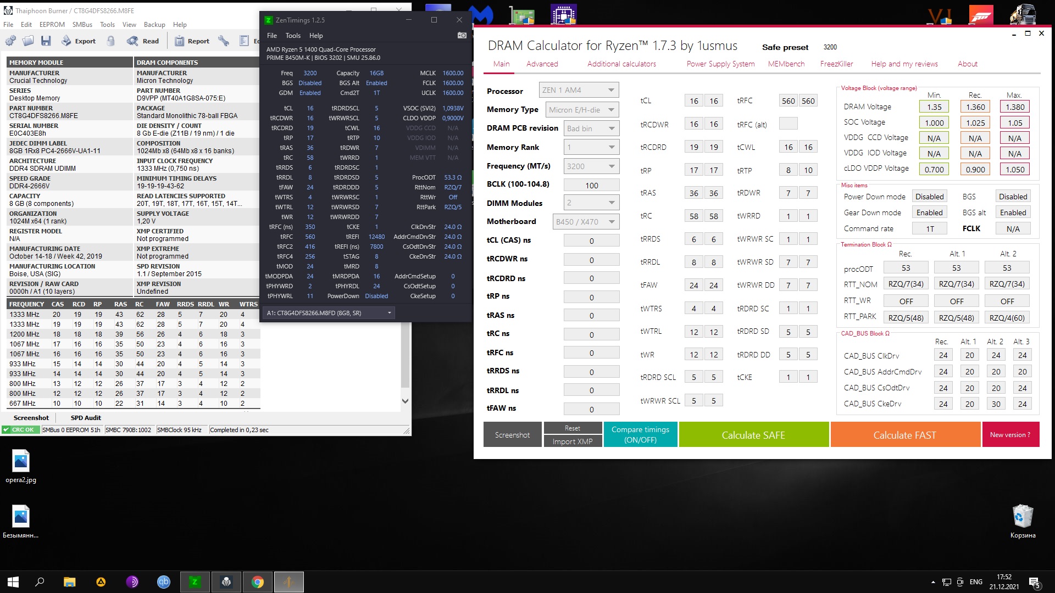
Task: Switch to the Advanced tab
Action: click(x=542, y=64)
